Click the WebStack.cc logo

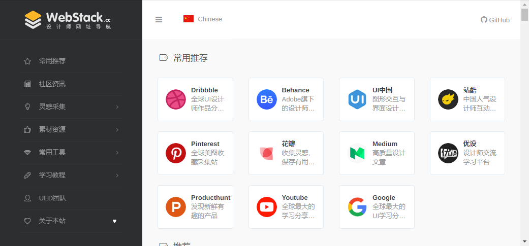(68, 20)
